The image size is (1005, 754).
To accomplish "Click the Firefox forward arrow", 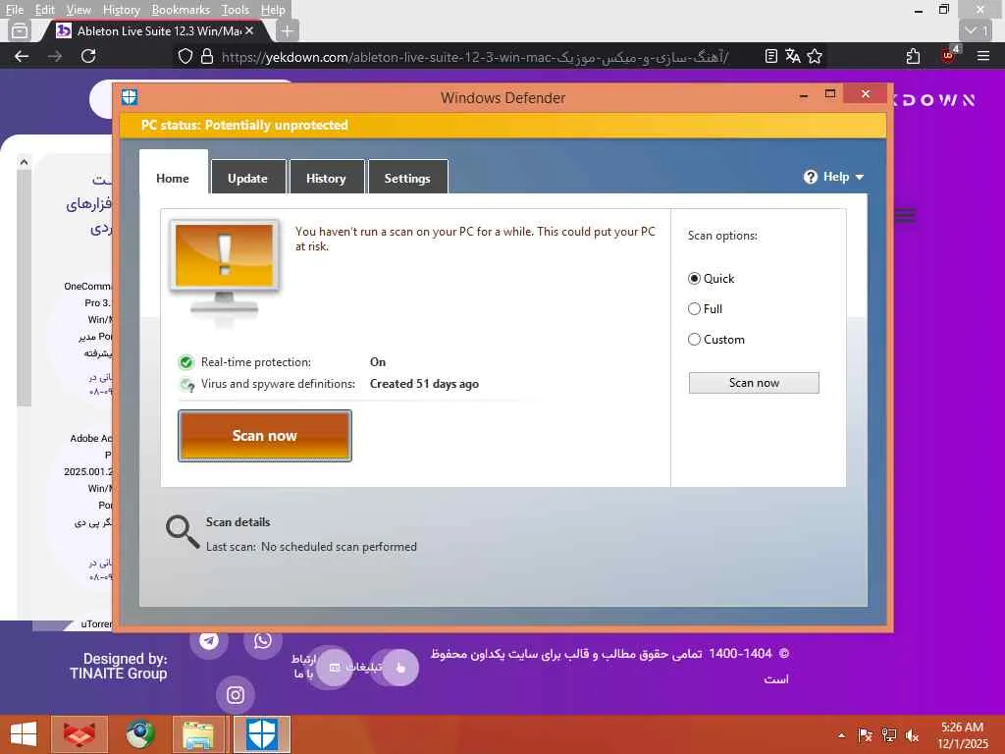I will [x=55, y=56].
